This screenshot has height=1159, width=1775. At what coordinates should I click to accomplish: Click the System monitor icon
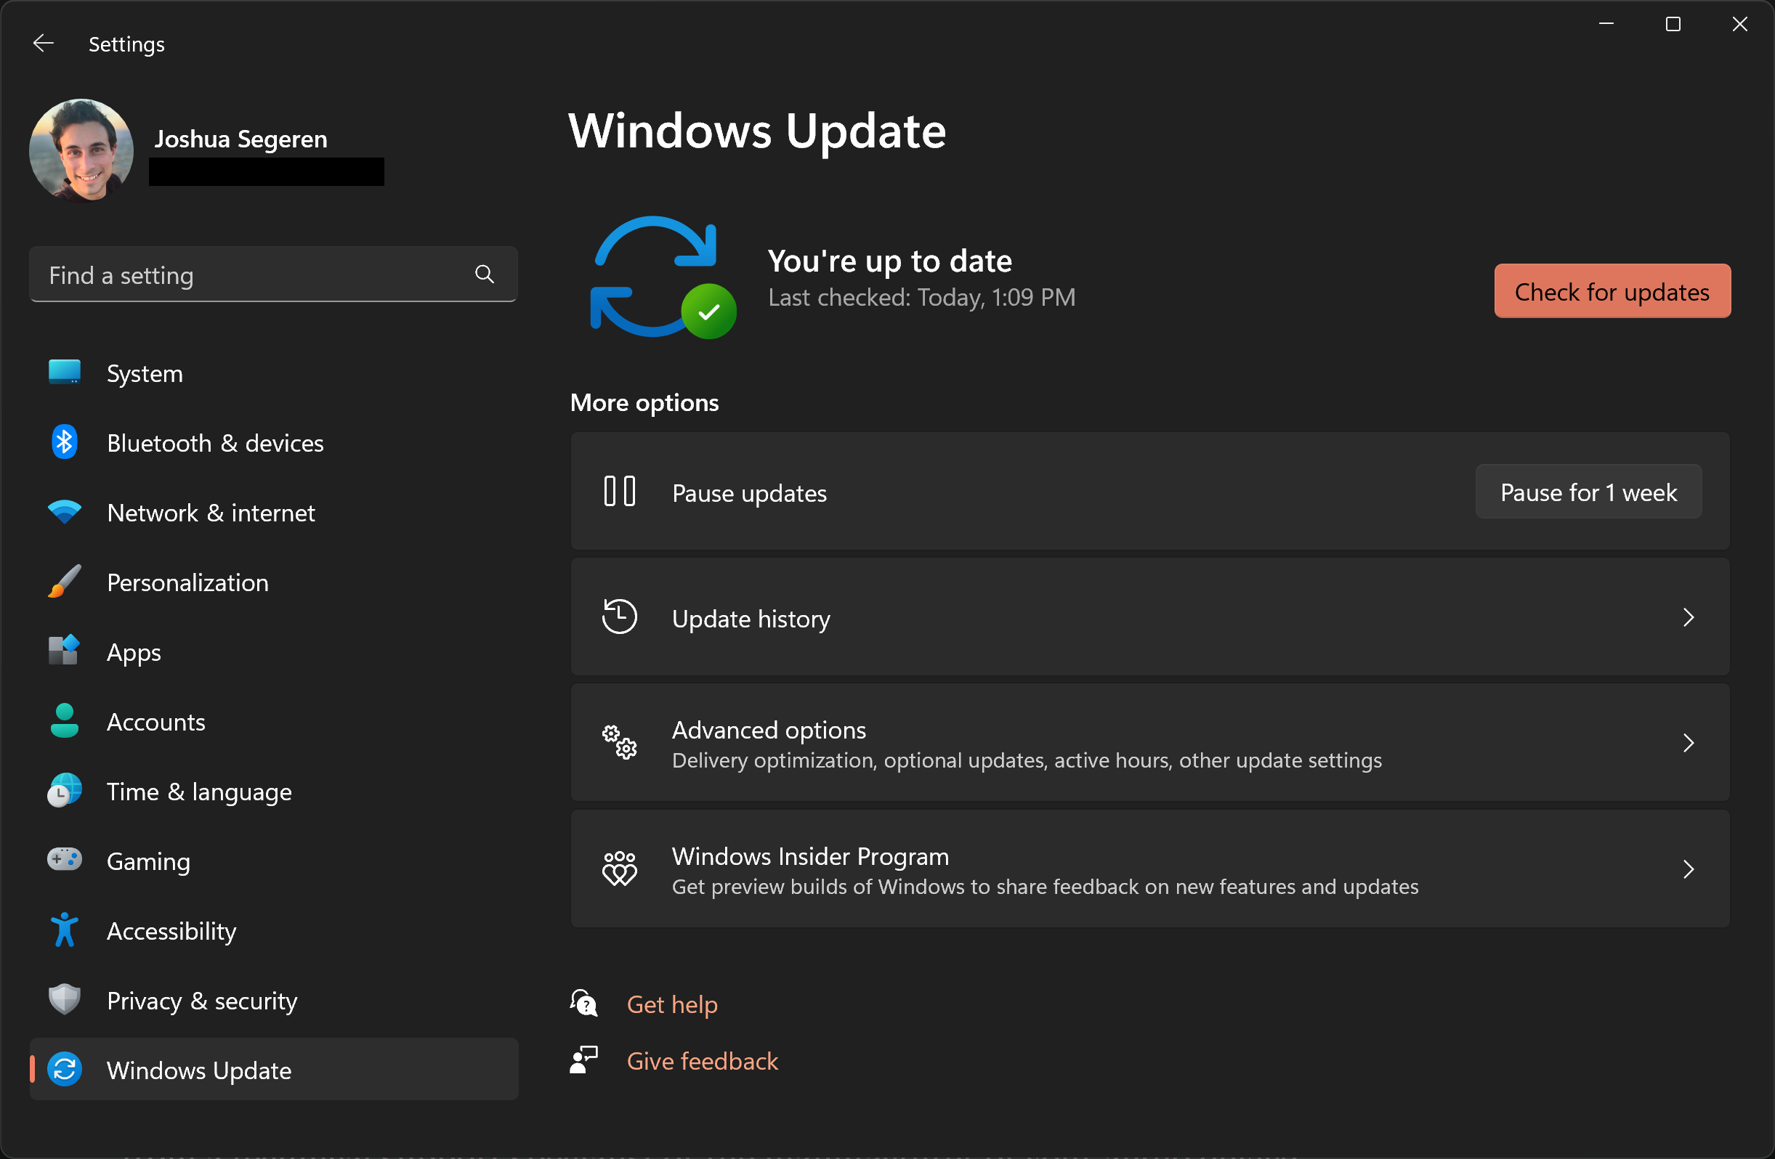[x=64, y=373]
